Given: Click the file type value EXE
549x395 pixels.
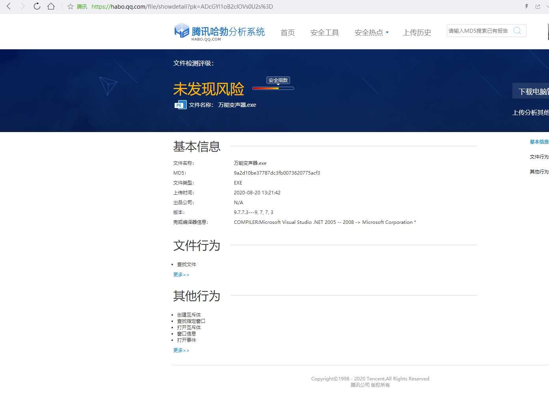Looking at the screenshot, I should pyautogui.click(x=238, y=183).
